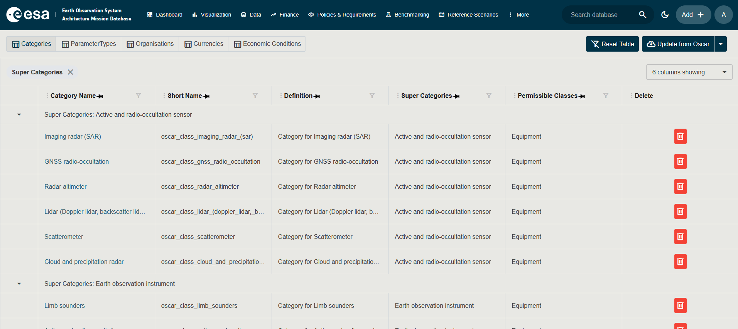The image size is (738, 329).
Task: Click the Equipment cell in Limb sounders row
Action: 564,305
